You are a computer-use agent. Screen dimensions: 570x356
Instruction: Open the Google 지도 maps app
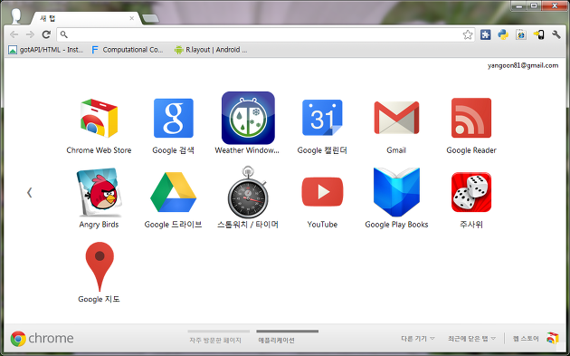pos(100,267)
